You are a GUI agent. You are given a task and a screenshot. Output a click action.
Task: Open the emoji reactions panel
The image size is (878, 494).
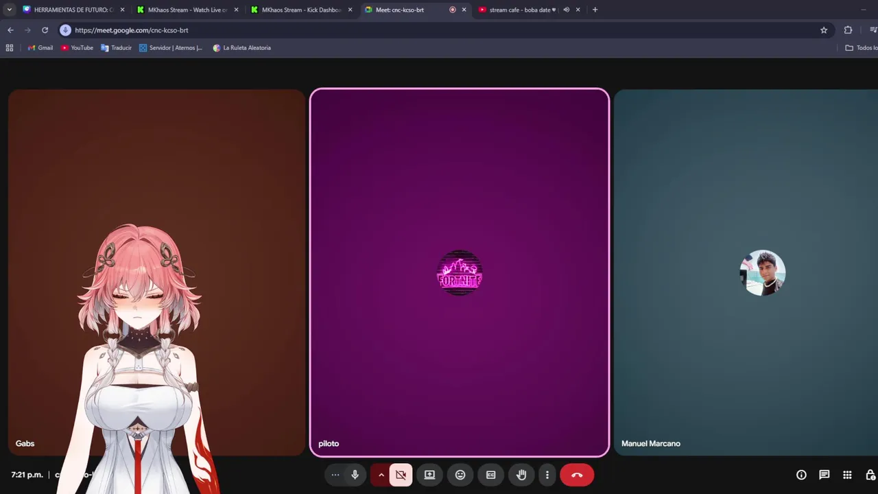pyautogui.click(x=460, y=475)
